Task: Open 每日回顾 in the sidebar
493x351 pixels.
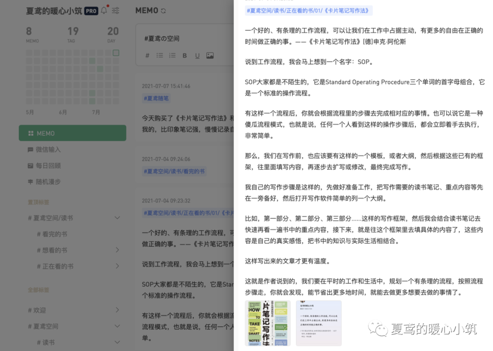Action: click(x=48, y=166)
